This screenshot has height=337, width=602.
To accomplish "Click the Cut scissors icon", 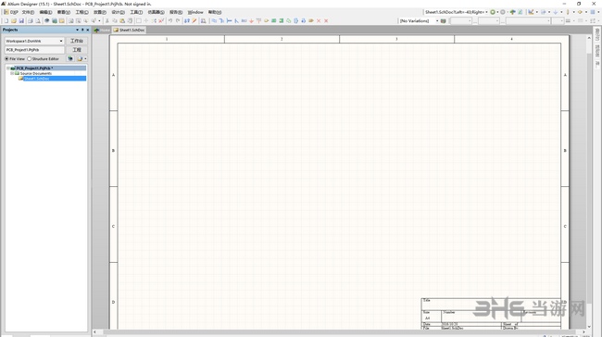I will click(x=107, y=20).
